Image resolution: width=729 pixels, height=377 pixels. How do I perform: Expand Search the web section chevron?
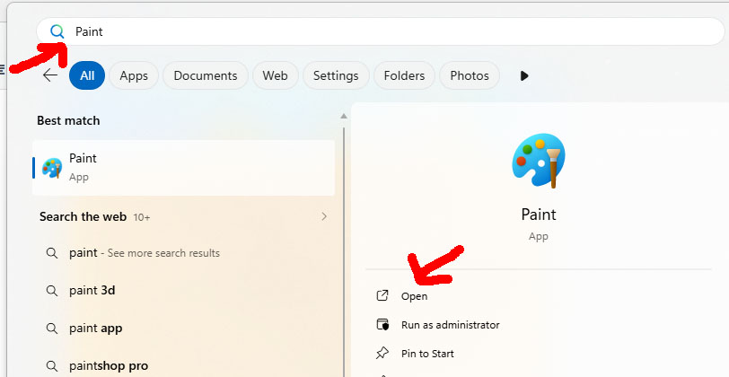(324, 216)
